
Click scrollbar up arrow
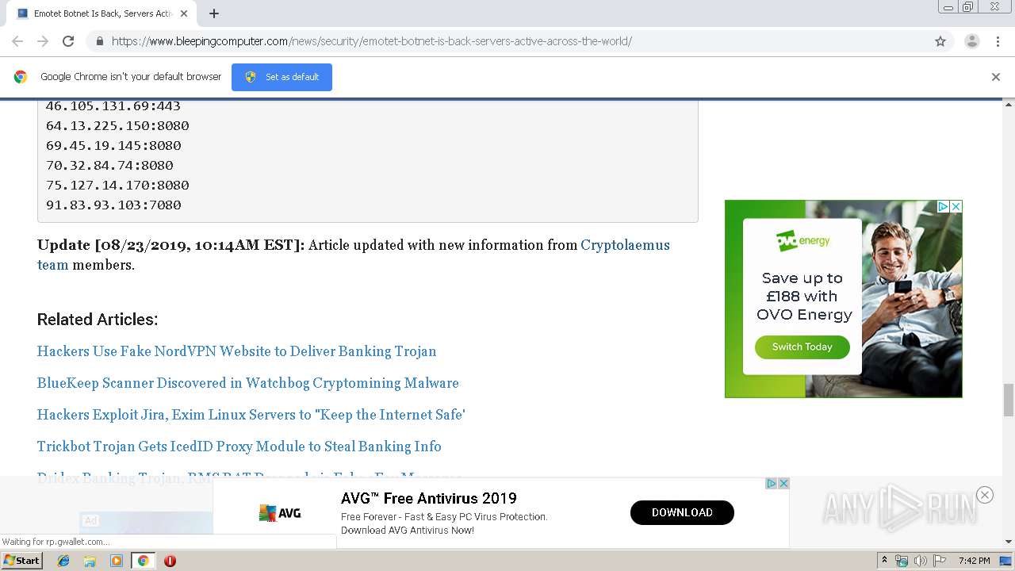point(1009,105)
